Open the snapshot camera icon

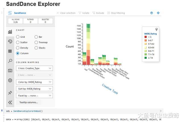click(x=10, y=70)
